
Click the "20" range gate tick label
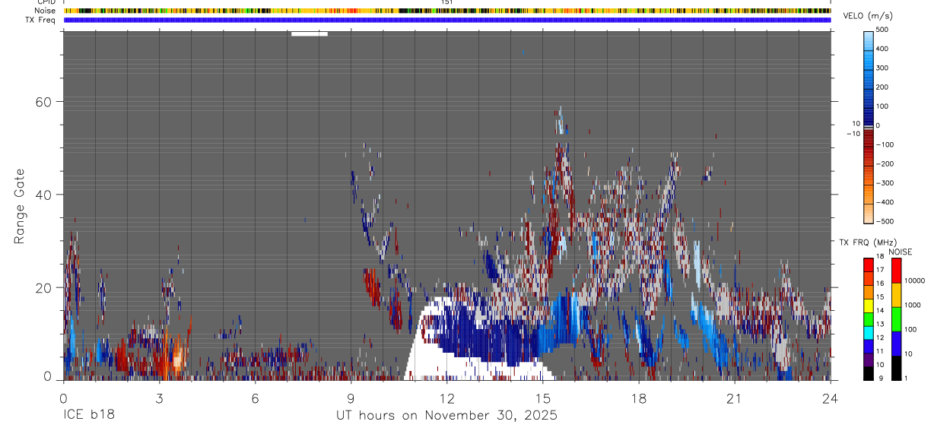[44, 287]
